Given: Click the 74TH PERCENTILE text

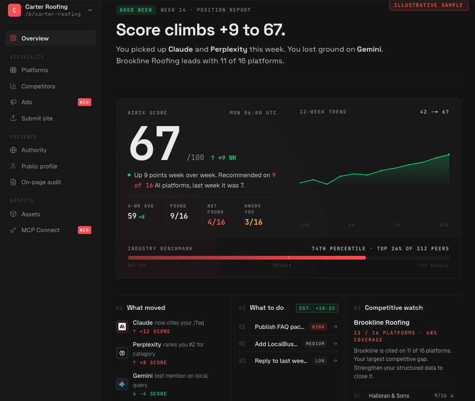Looking at the screenshot, I should (x=338, y=248).
